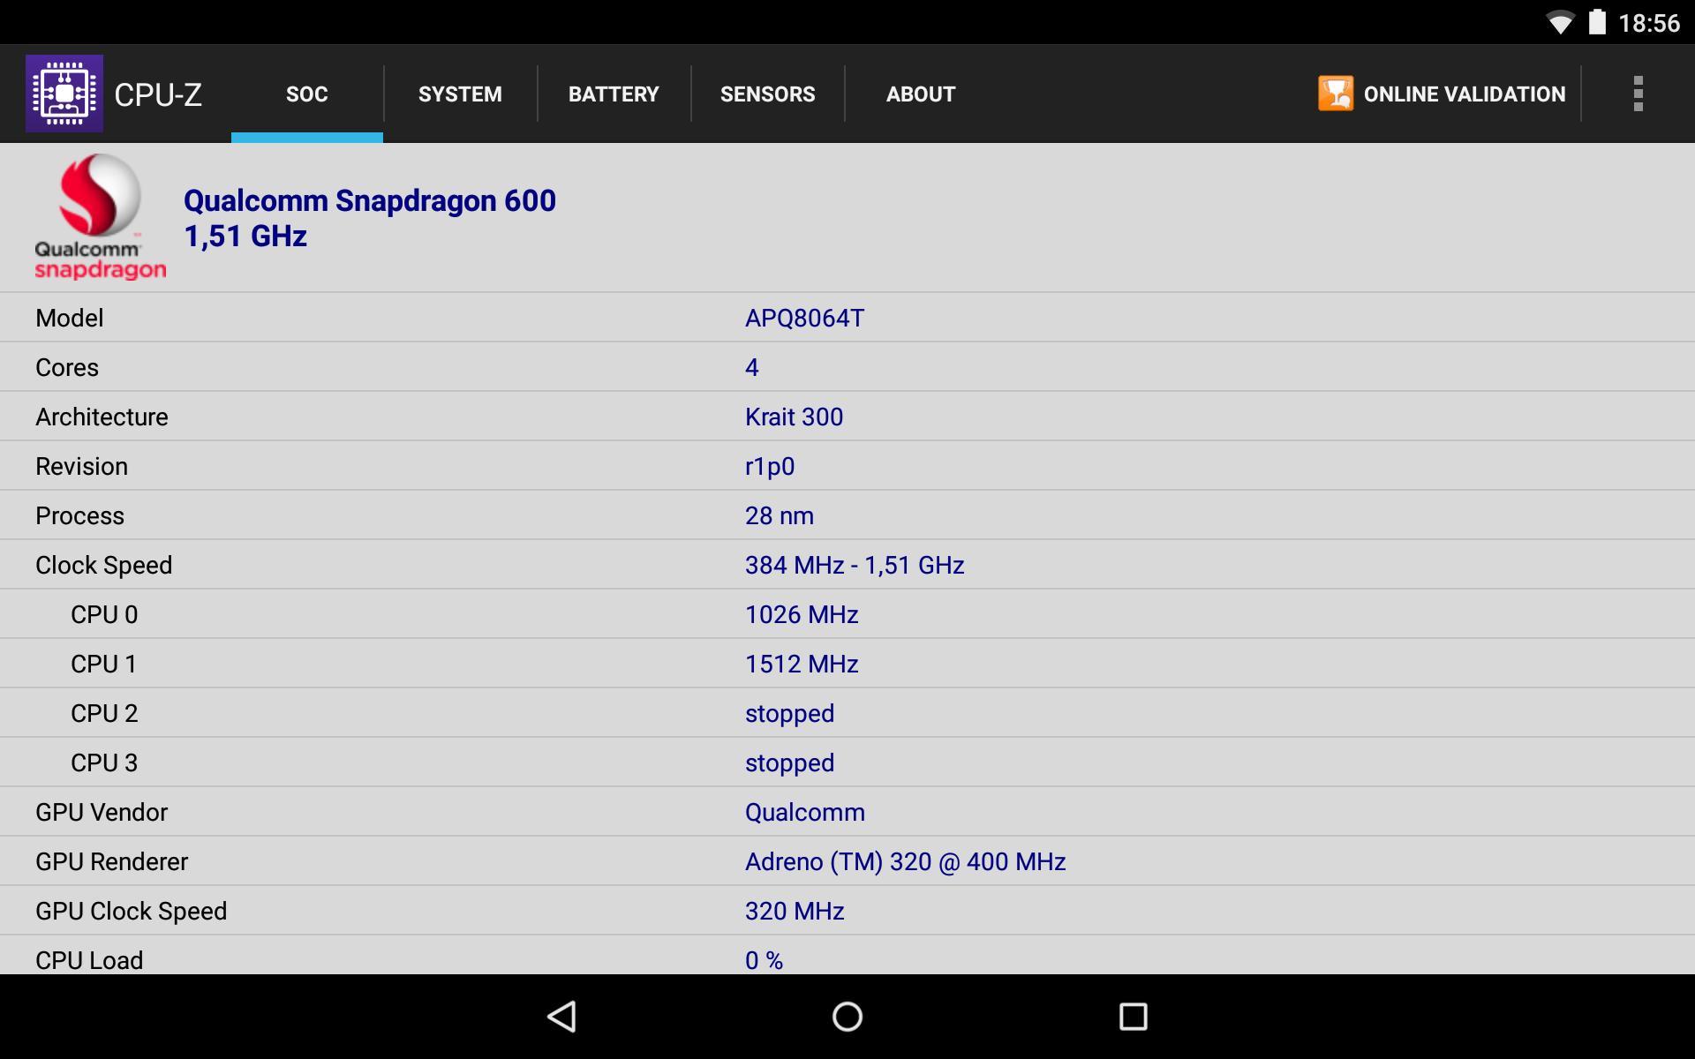Select the GPU Clock Speed row label
The height and width of the screenshot is (1059, 1695).
(132, 911)
